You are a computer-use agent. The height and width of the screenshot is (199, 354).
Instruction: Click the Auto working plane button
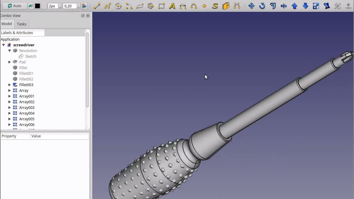[15, 6]
